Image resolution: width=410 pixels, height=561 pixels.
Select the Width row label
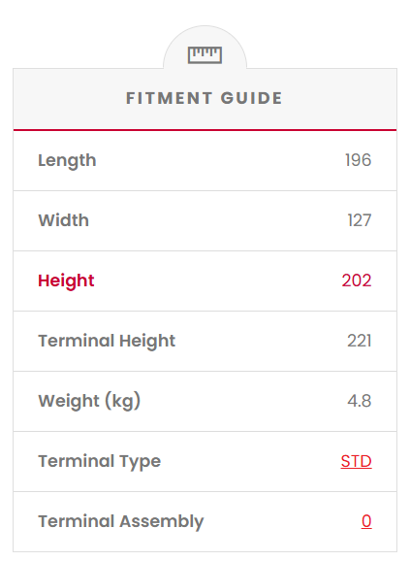64,220
